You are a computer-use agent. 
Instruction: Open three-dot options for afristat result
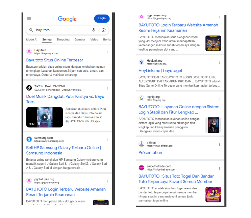tap(220, 145)
